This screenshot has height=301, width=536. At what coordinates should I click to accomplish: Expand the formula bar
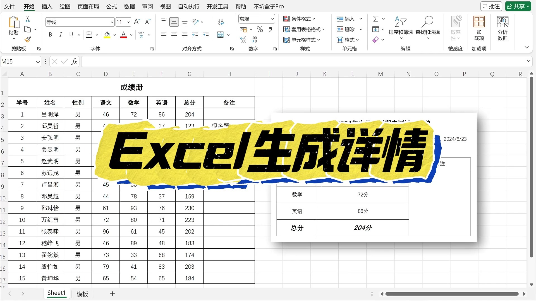pyautogui.click(x=528, y=61)
